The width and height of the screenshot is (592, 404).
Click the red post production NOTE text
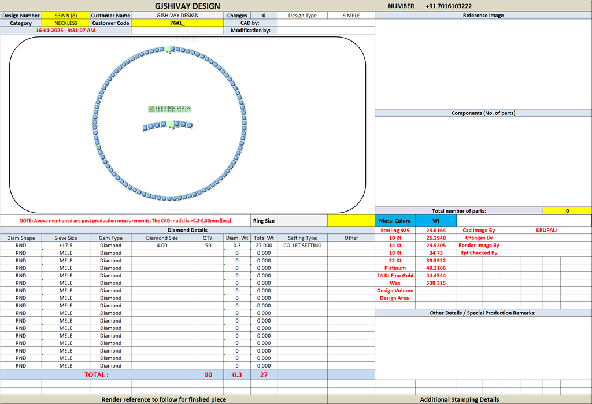(x=125, y=221)
